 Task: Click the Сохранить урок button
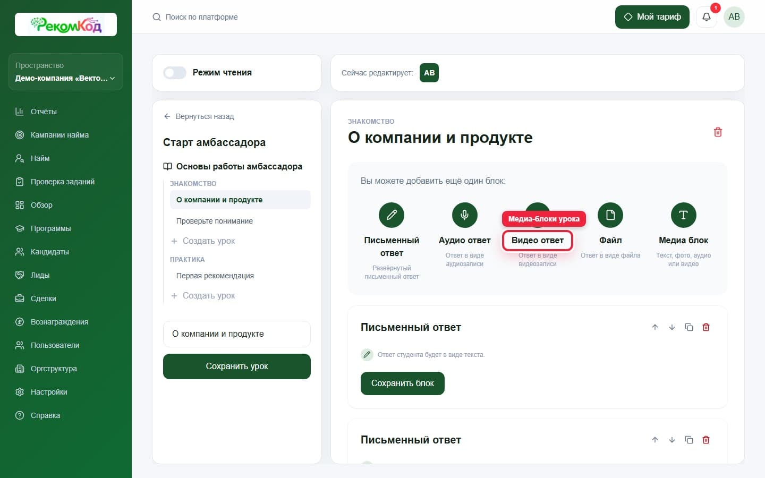click(x=237, y=366)
